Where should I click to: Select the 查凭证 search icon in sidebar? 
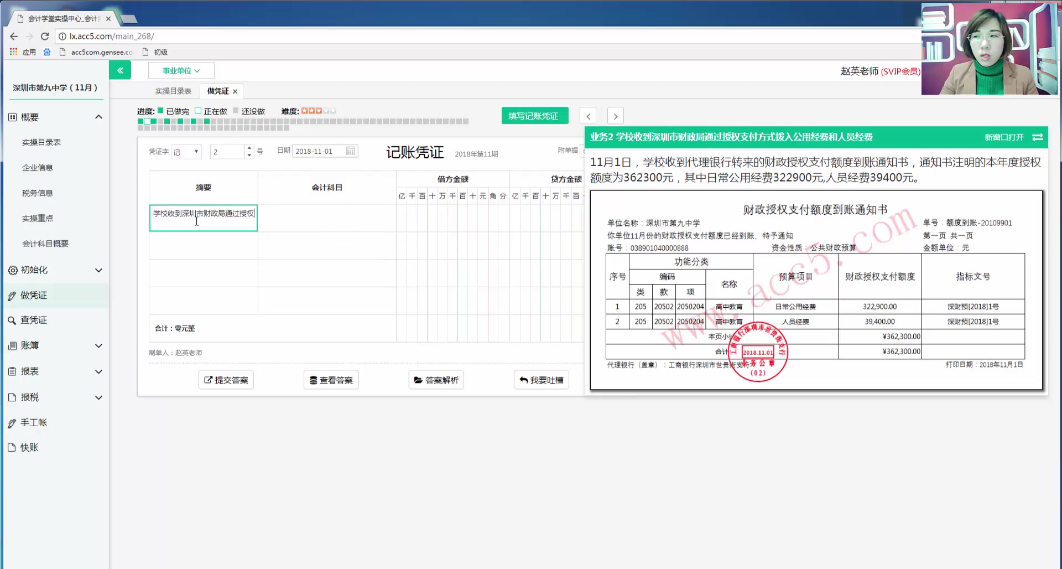12,319
